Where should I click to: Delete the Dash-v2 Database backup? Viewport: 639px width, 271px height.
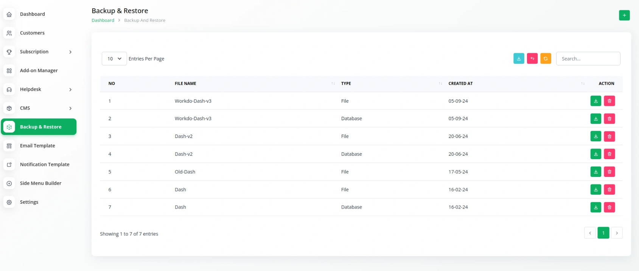pyautogui.click(x=609, y=154)
